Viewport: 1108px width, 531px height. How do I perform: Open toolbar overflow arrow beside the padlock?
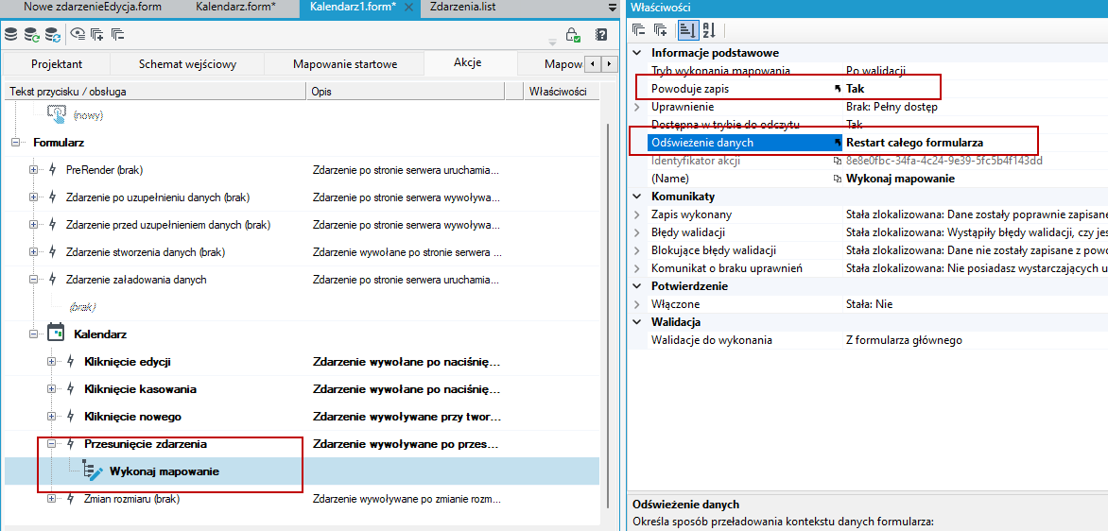pyautogui.click(x=553, y=41)
